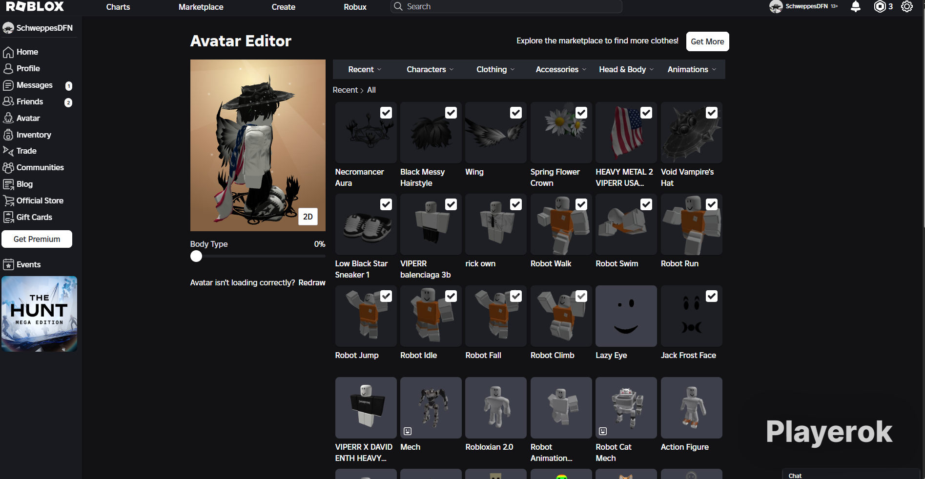The height and width of the screenshot is (479, 925).
Task: Click the Get Premium button
Action: (x=37, y=239)
